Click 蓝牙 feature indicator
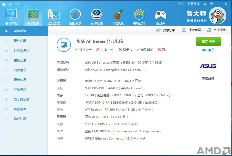Viewport: 232px width, 156px height. [163, 50]
